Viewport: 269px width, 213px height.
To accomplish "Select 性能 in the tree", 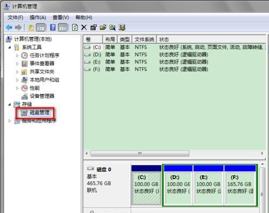I will tap(34, 88).
